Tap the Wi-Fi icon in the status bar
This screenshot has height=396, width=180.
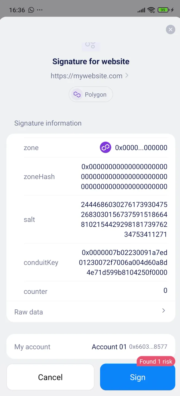151,9
